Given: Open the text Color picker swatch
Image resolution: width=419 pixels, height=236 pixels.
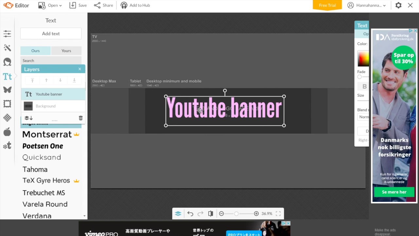Looking at the screenshot, I should click(363, 59).
